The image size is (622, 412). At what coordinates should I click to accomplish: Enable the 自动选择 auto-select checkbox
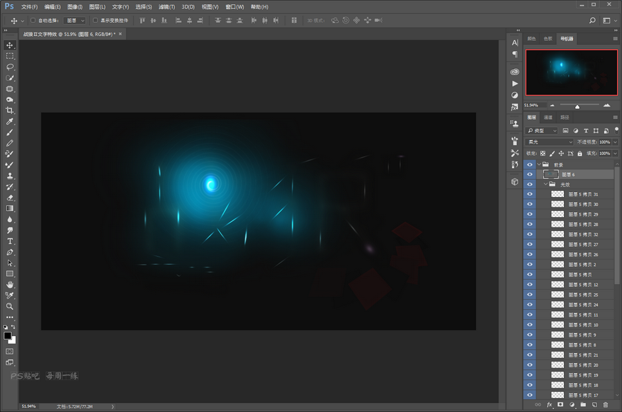click(33, 21)
